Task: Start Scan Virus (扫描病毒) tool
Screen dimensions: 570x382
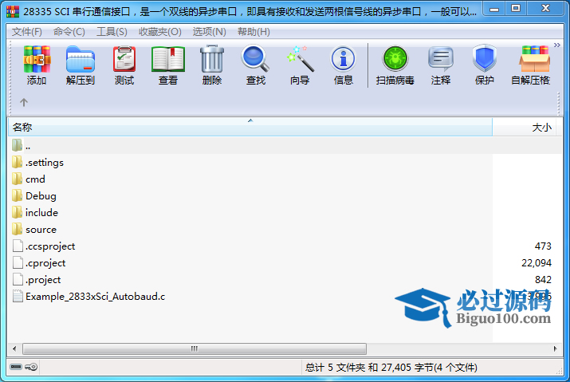Action: coord(395,58)
